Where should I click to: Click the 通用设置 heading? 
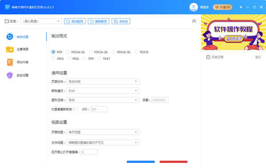pyautogui.click(x=59, y=73)
